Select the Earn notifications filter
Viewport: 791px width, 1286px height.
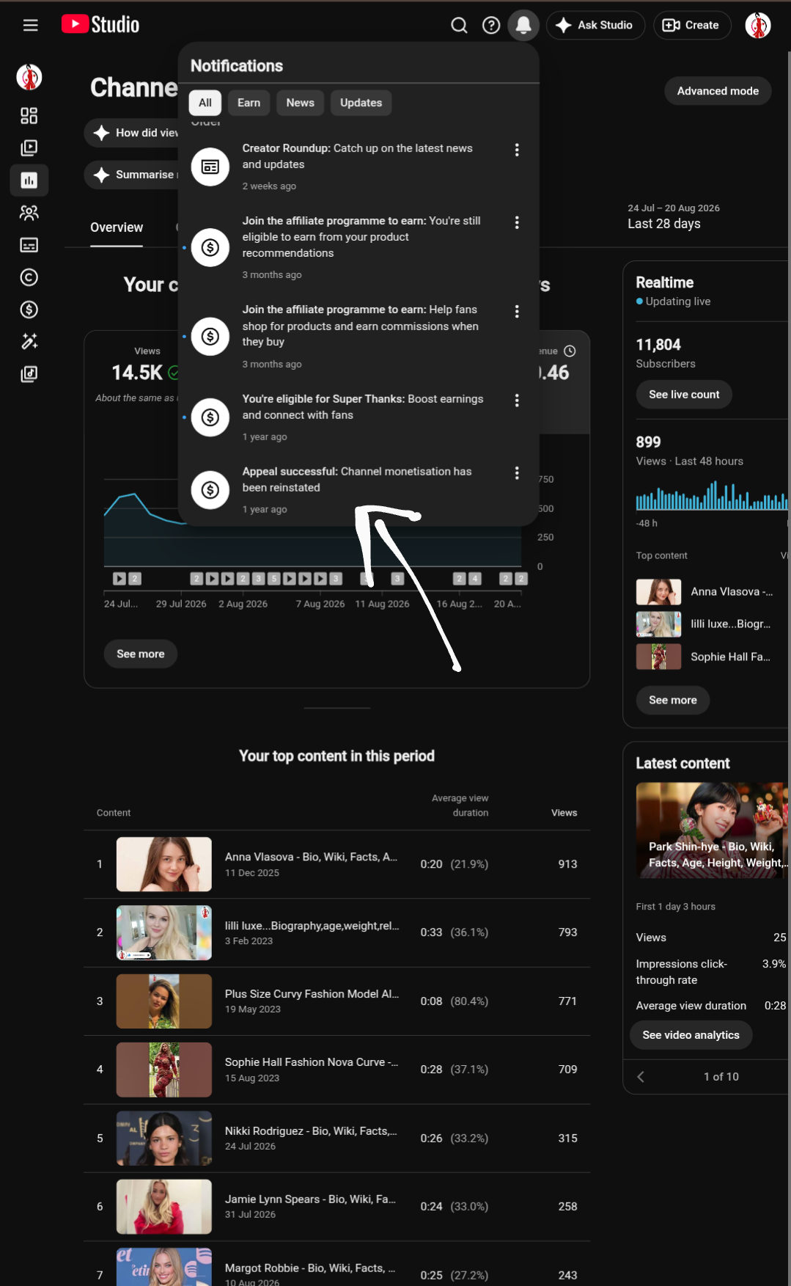click(x=249, y=103)
